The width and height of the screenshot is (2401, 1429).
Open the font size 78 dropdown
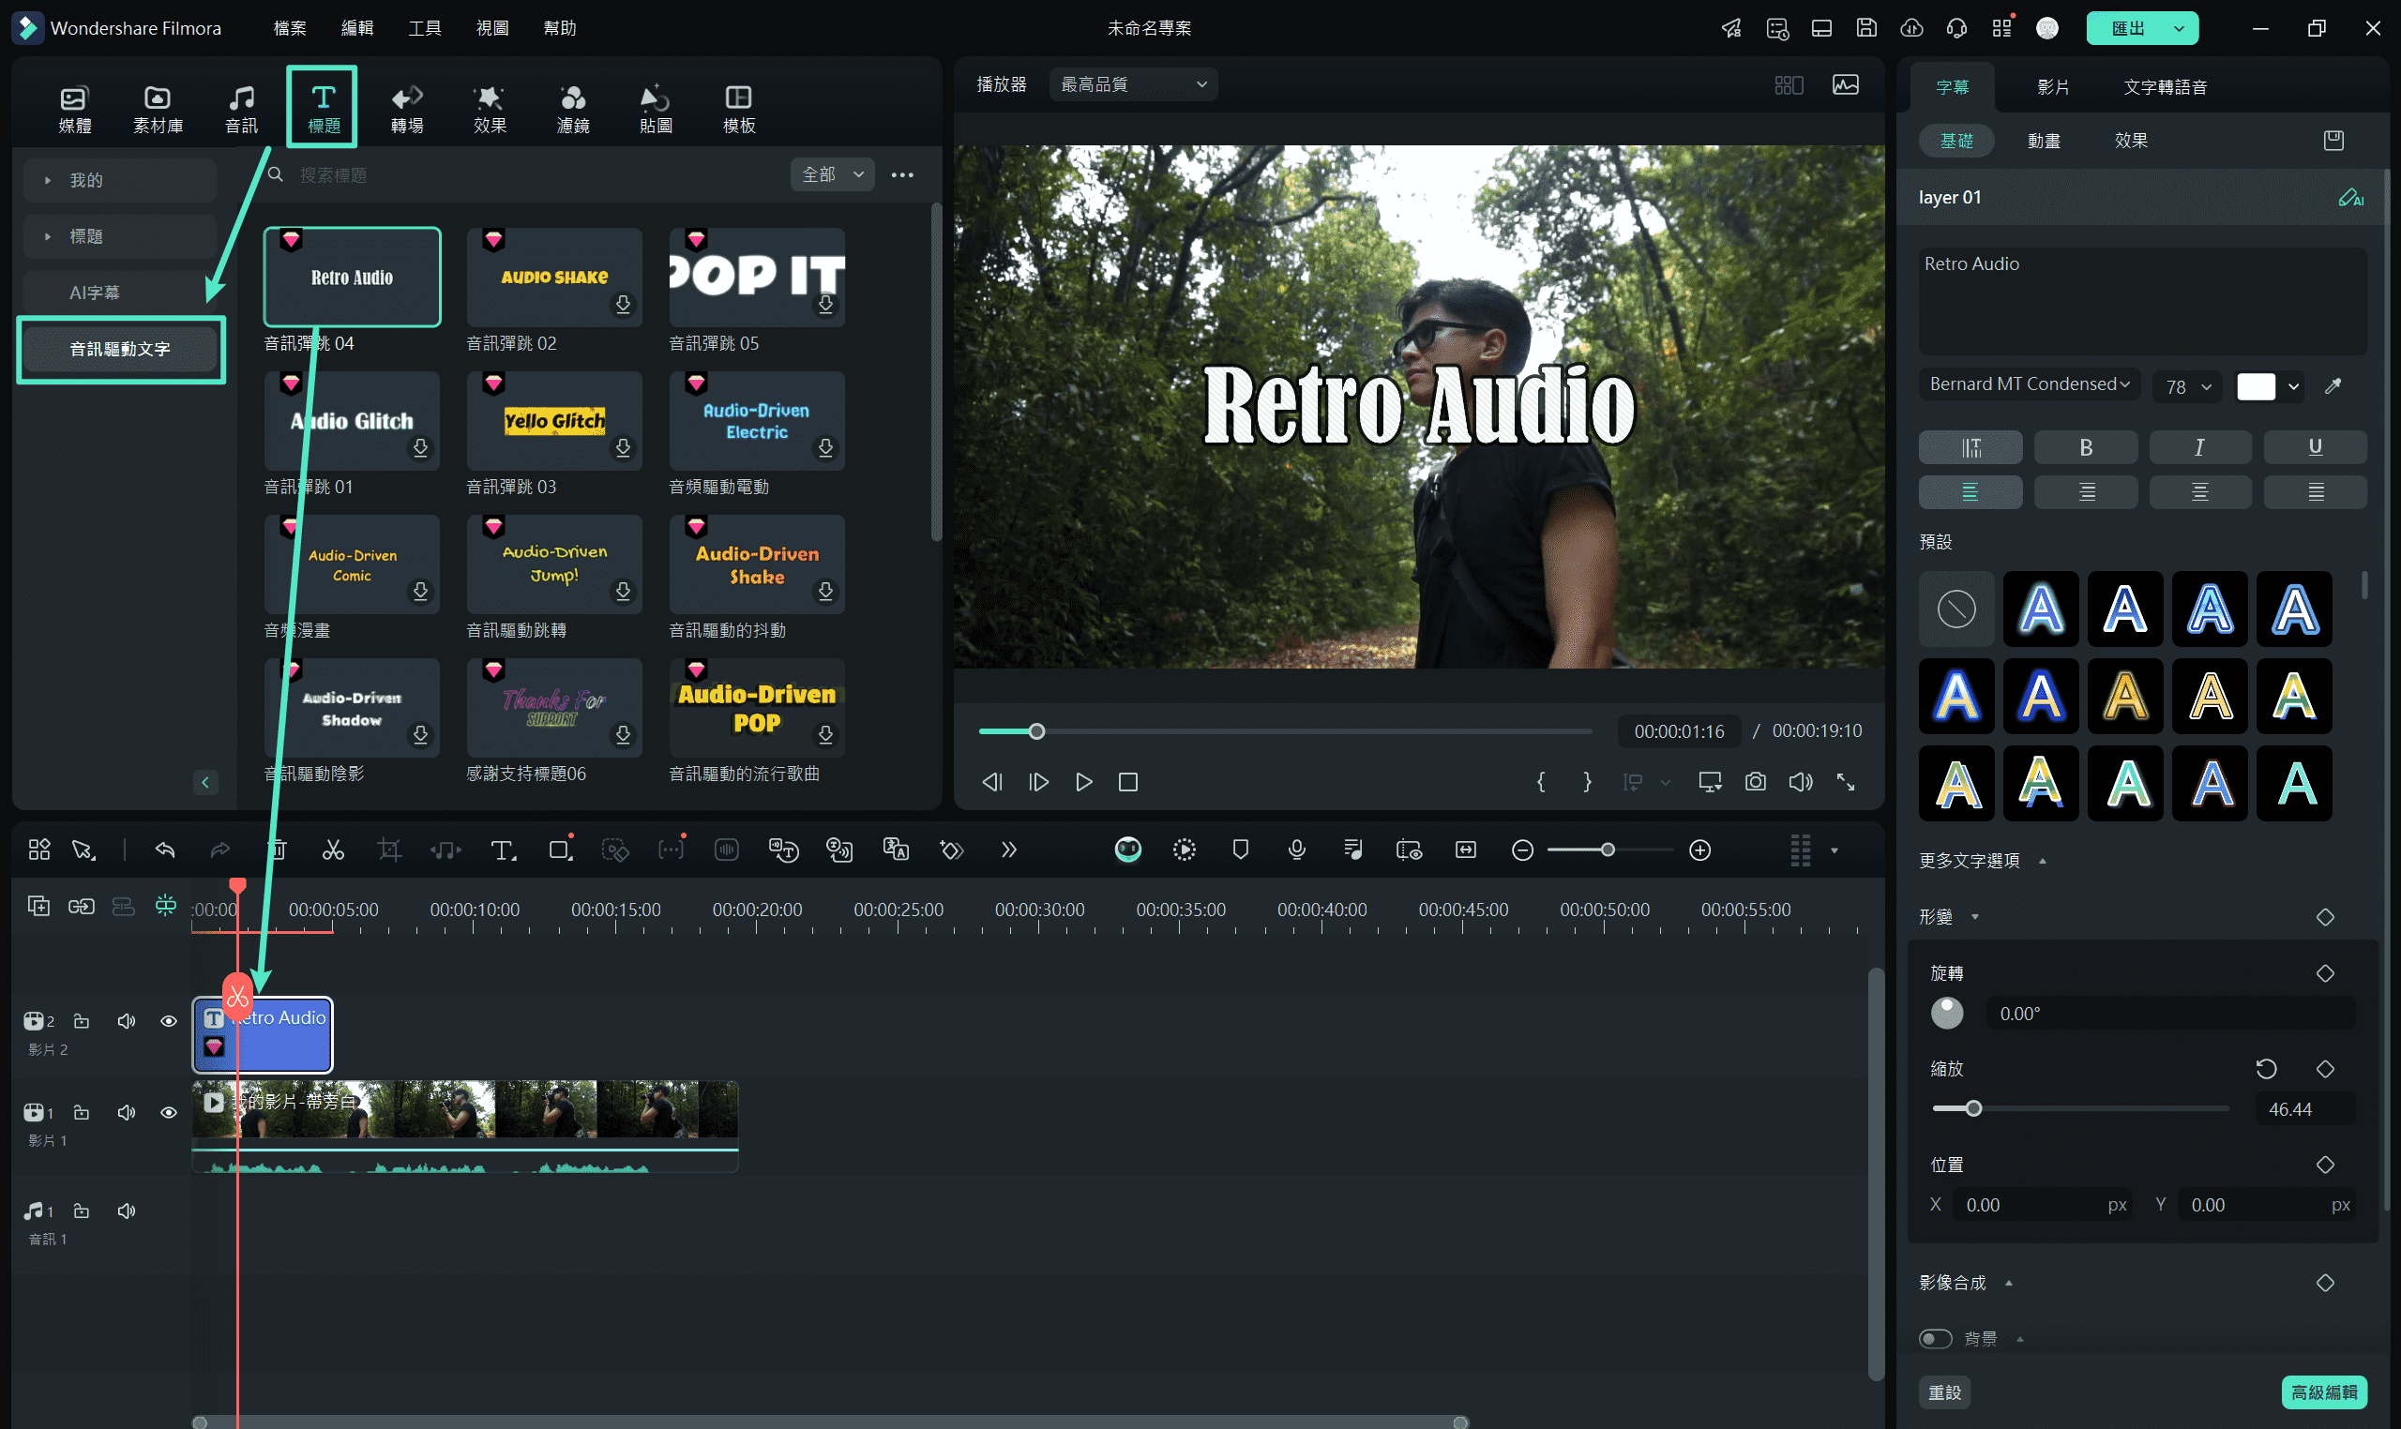point(2186,386)
